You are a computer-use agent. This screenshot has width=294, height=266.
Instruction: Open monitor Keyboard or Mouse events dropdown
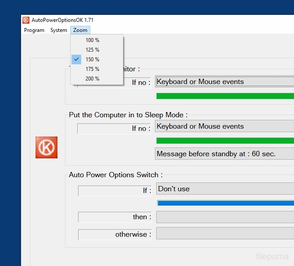[225, 82]
